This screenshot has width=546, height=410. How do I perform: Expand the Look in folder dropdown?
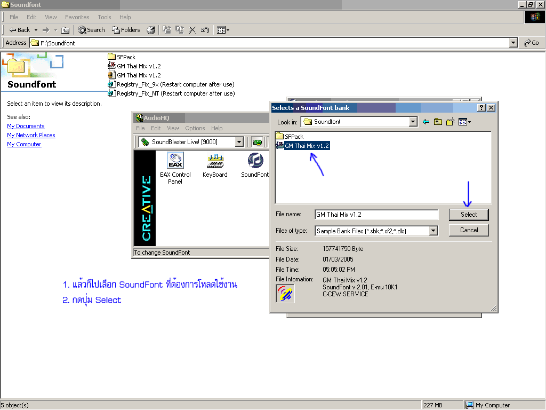(x=413, y=122)
